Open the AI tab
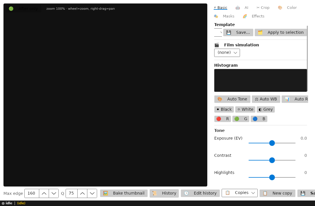 tap(242, 8)
